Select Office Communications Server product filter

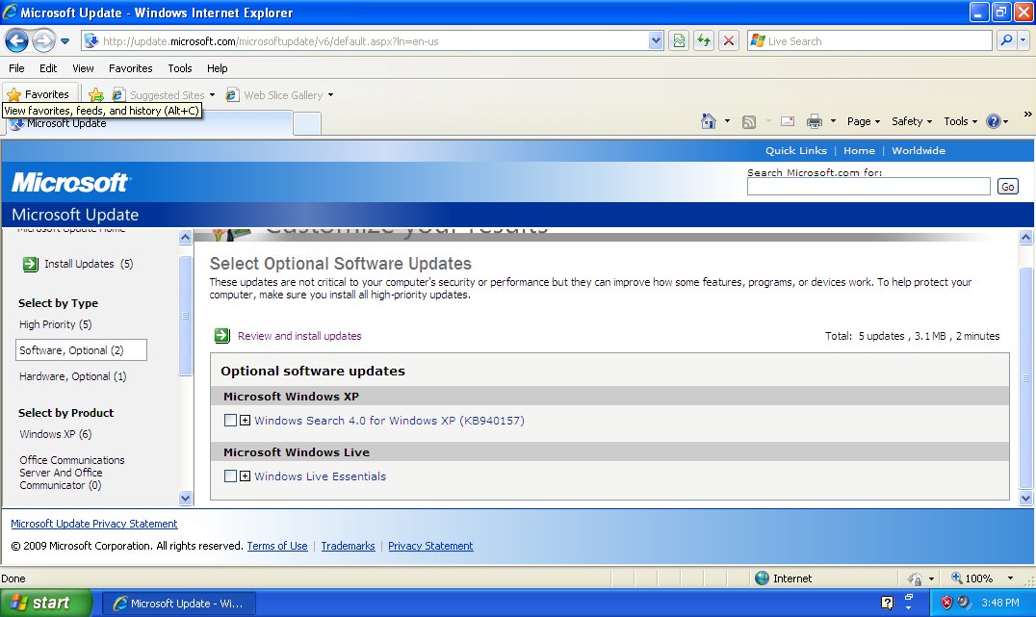pos(72,473)
